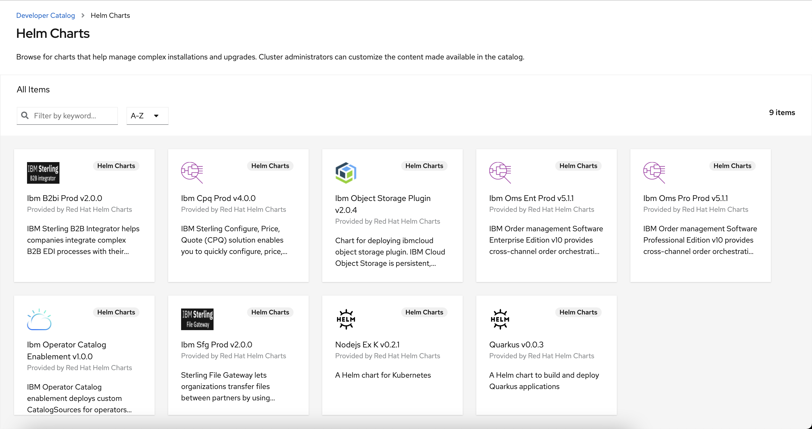Screen dimensions: 812x429
Task: Open Quarkus v0.0.3 chart title
Action: point(516,345)
